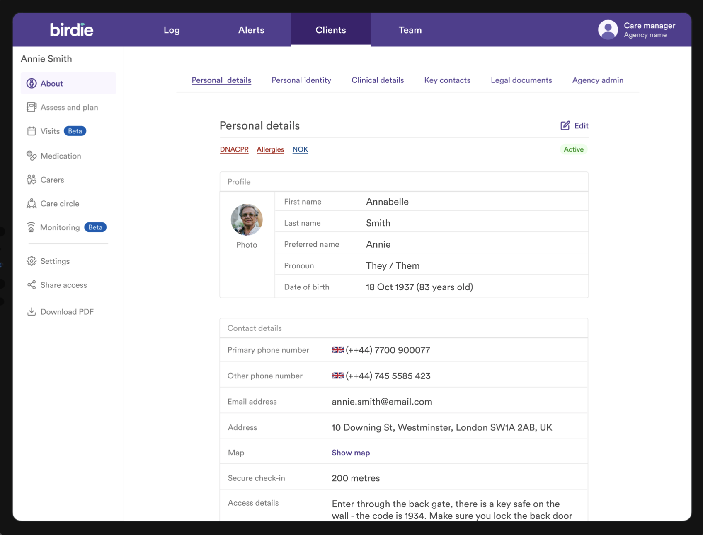Click the pronoun value They / Them

click(393, 266)
